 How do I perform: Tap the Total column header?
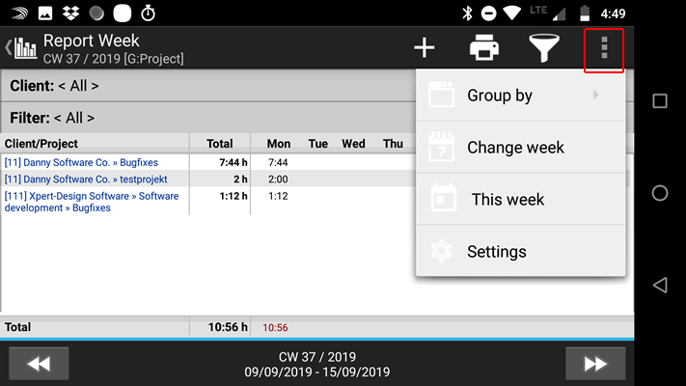(x=220, y=144)
